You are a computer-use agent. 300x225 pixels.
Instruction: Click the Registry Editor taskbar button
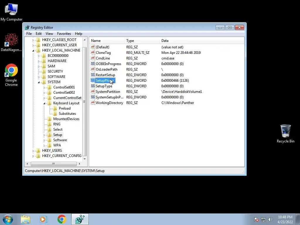(80, 219)
